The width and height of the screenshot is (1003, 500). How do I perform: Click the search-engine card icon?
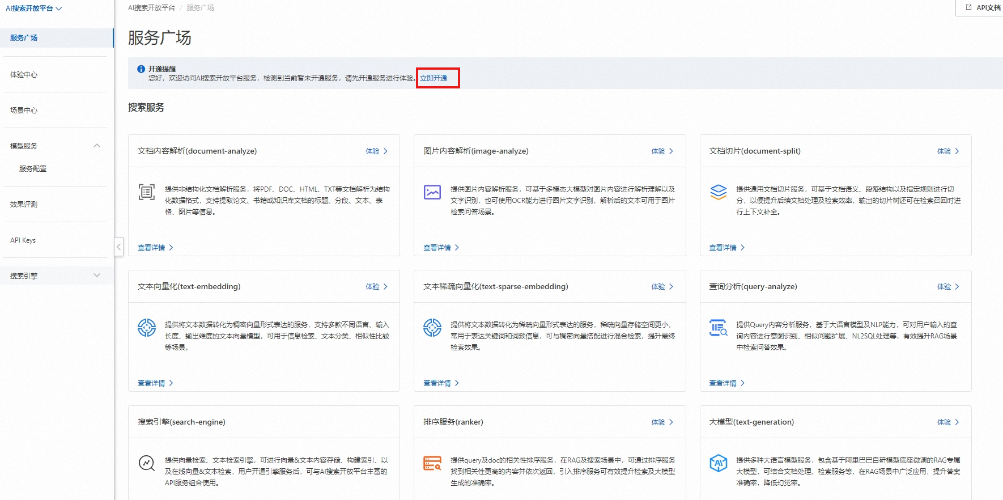pyautogui.click(x=147, y=463)
